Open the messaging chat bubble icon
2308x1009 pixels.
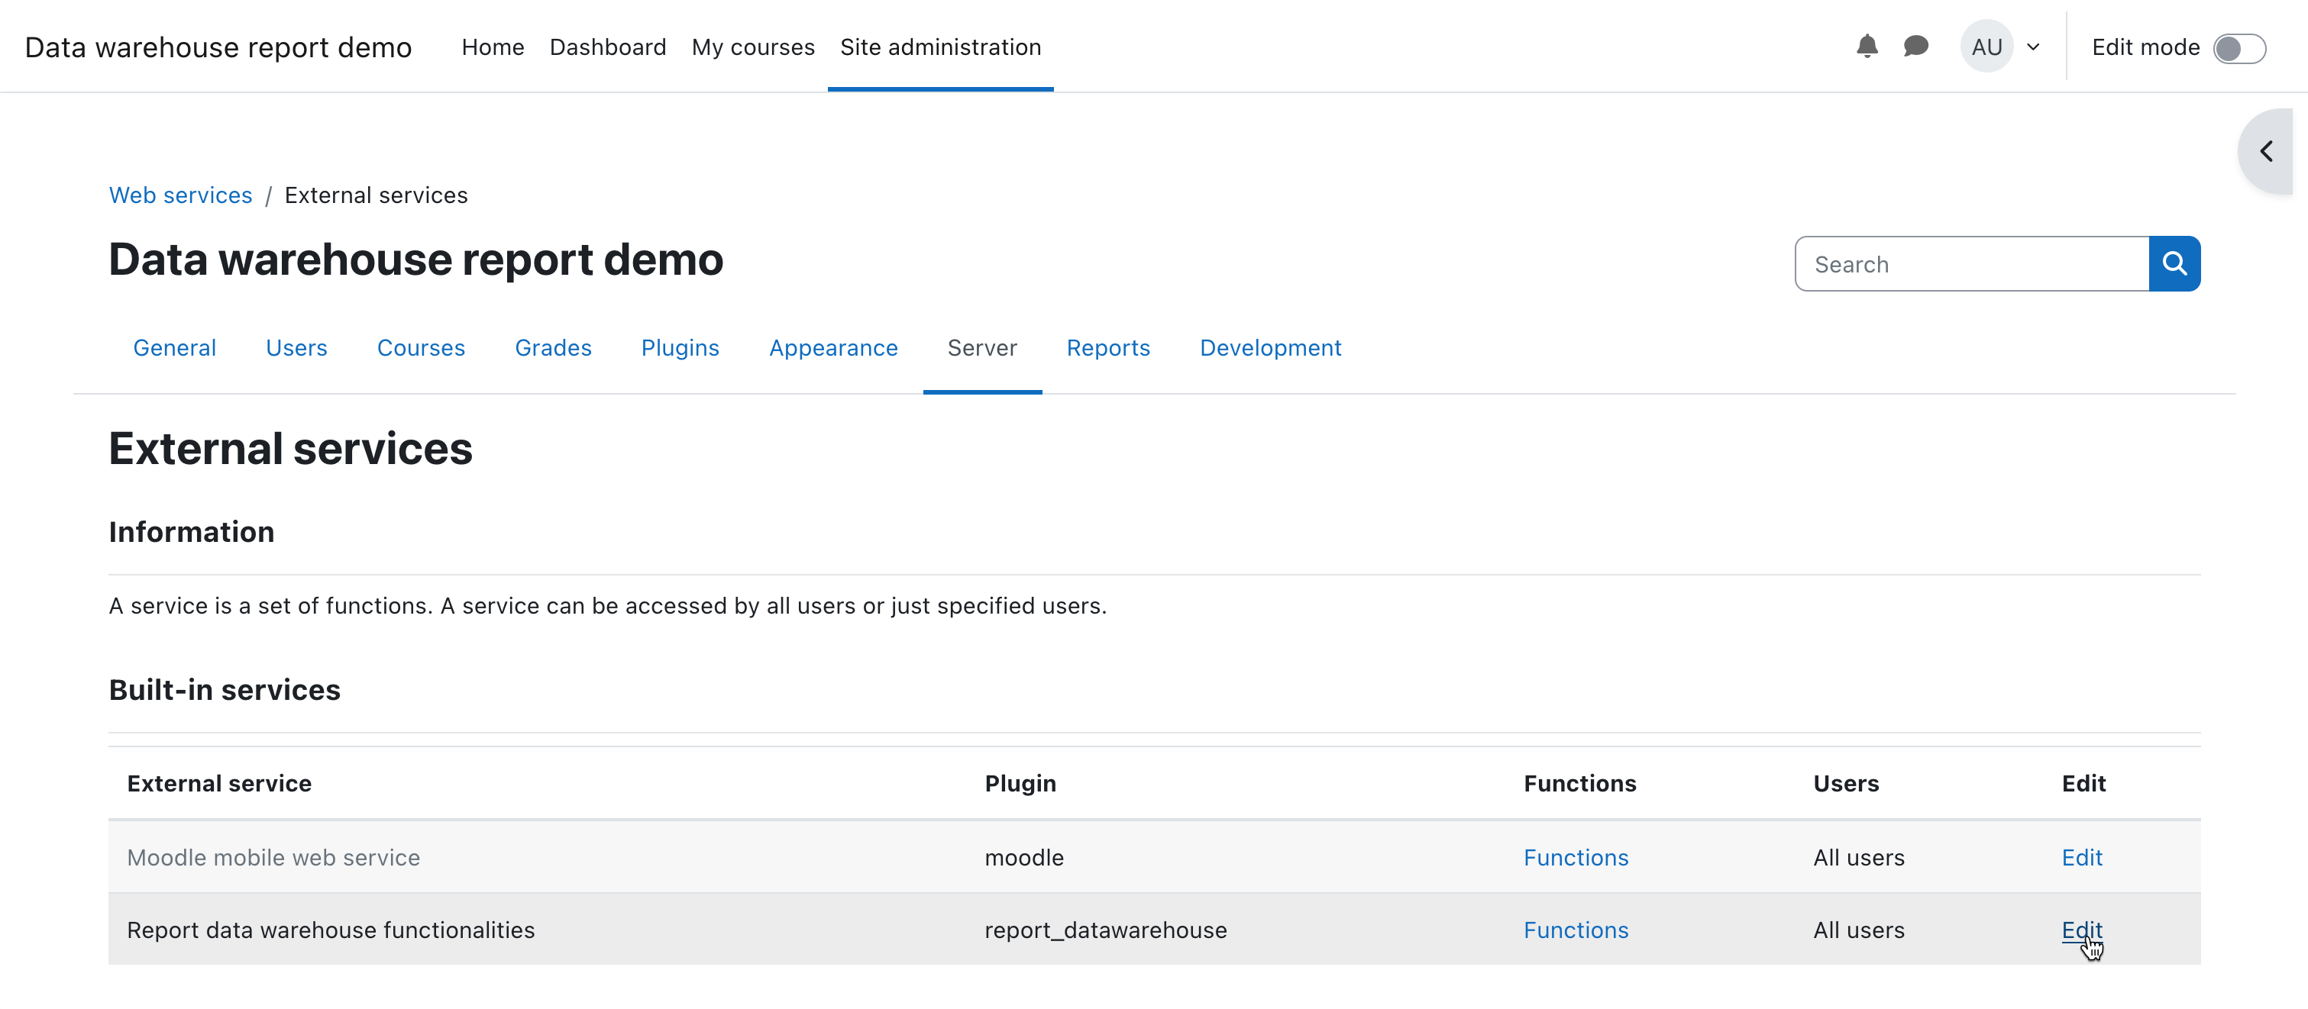[x=1915, y=47]
